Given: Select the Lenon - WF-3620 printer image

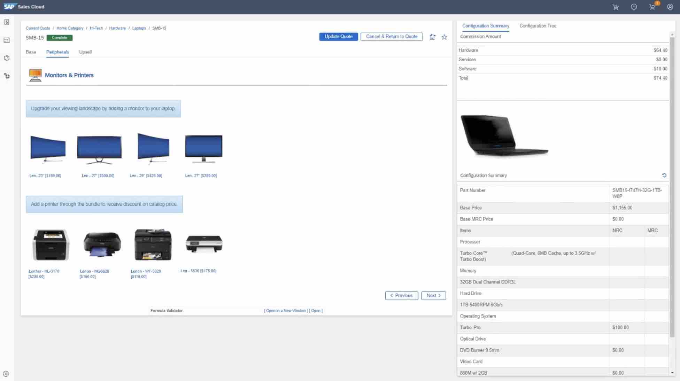Looking at the screenshot, I should point(153,244).
